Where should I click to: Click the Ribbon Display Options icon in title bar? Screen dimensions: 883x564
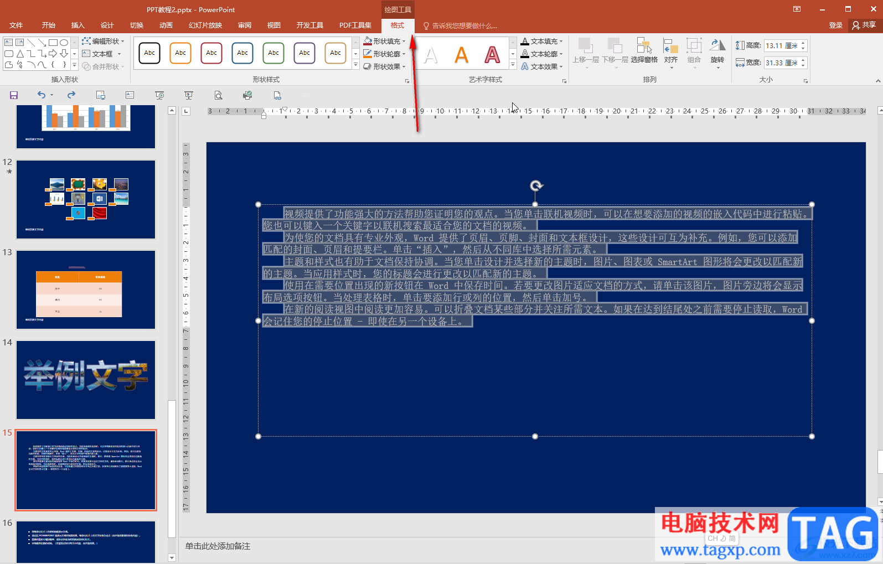click(x=797, y=9)
